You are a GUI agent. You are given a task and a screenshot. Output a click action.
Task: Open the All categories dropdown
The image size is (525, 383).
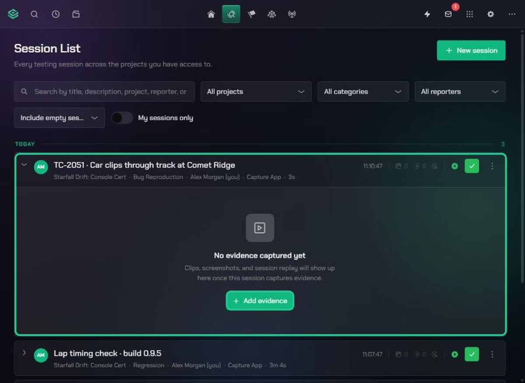[363, 92]
